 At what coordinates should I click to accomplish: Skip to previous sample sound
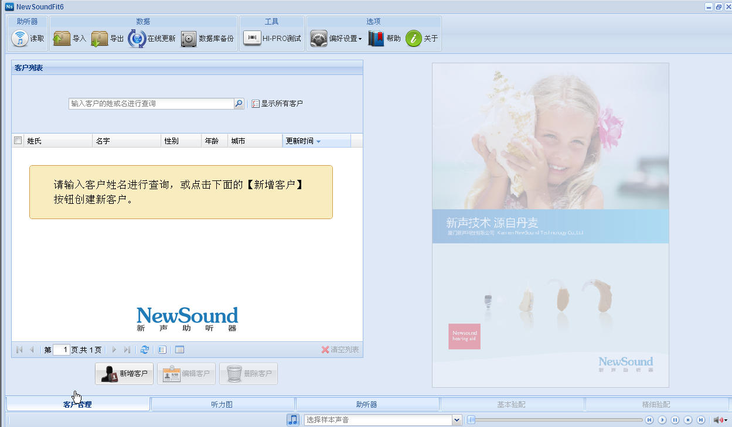(649, 420)
